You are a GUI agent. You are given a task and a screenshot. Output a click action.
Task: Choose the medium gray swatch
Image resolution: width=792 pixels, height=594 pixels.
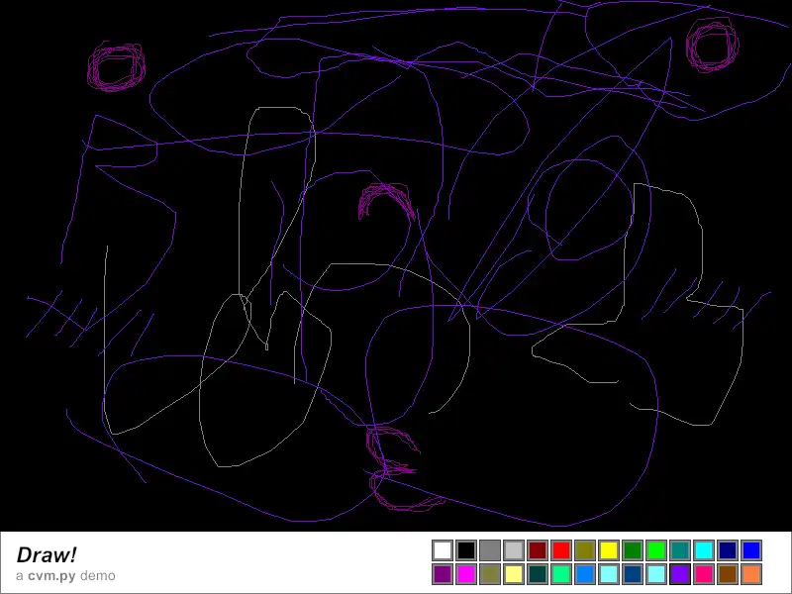(490, 550)
